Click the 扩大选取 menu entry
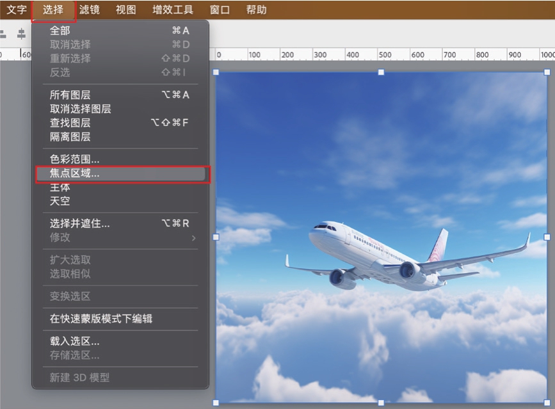The width and height of the screenshot is (555, 409). (x=120, y=260)
